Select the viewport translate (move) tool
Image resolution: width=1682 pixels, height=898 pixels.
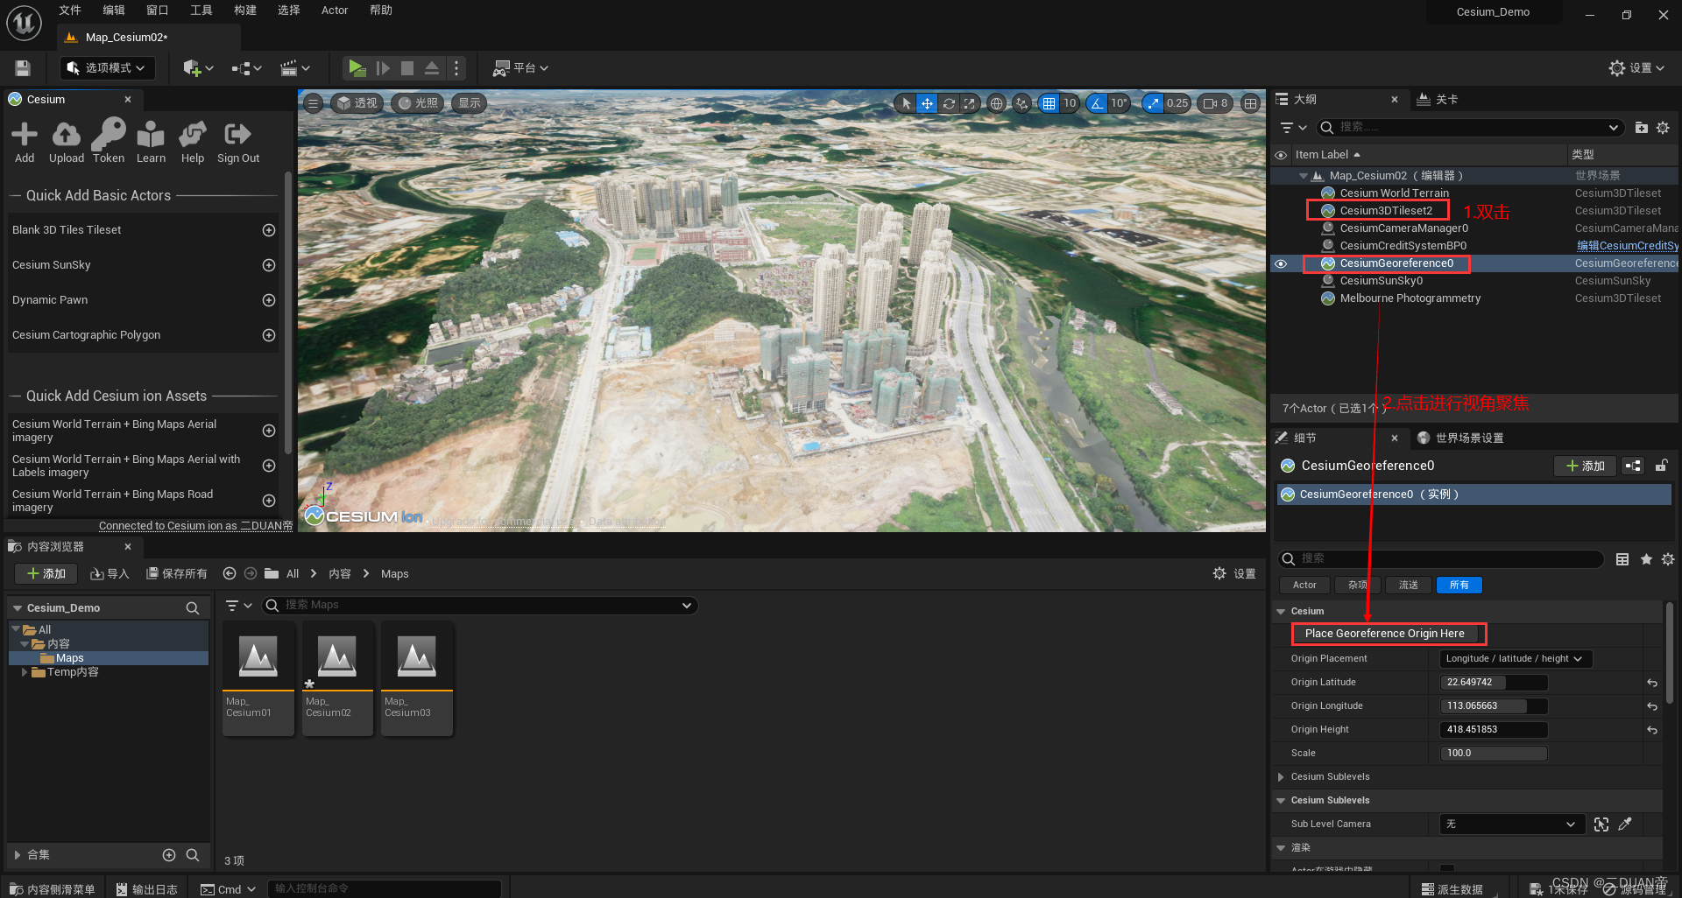pyautogui.click(x=927, y=103)
